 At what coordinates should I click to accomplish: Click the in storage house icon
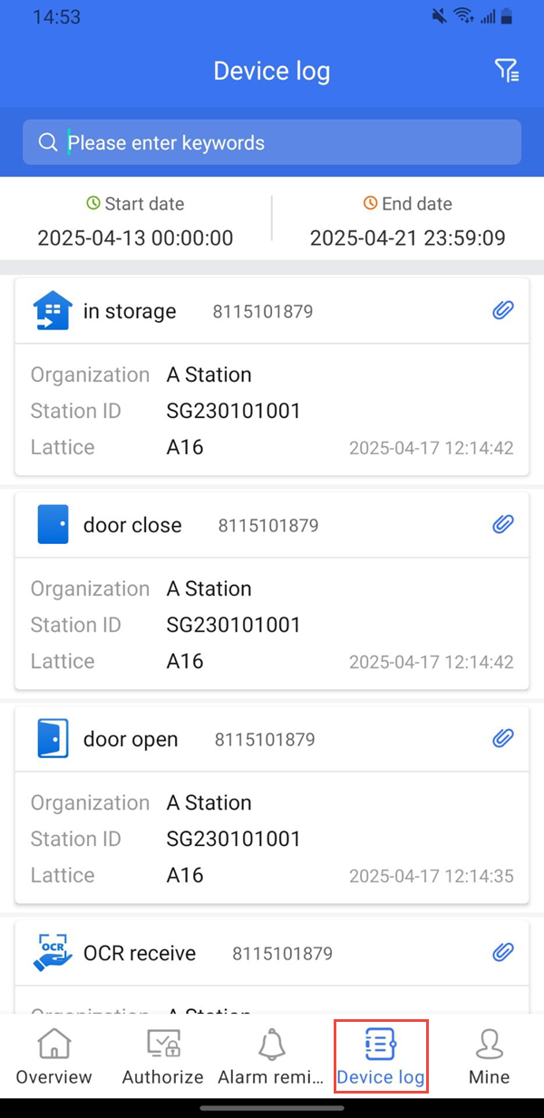(x=53, y=311)
